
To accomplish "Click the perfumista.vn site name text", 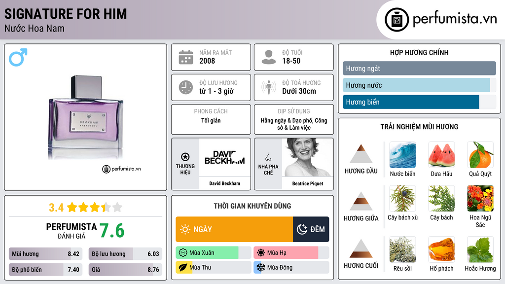I will [x=455, y=19].
